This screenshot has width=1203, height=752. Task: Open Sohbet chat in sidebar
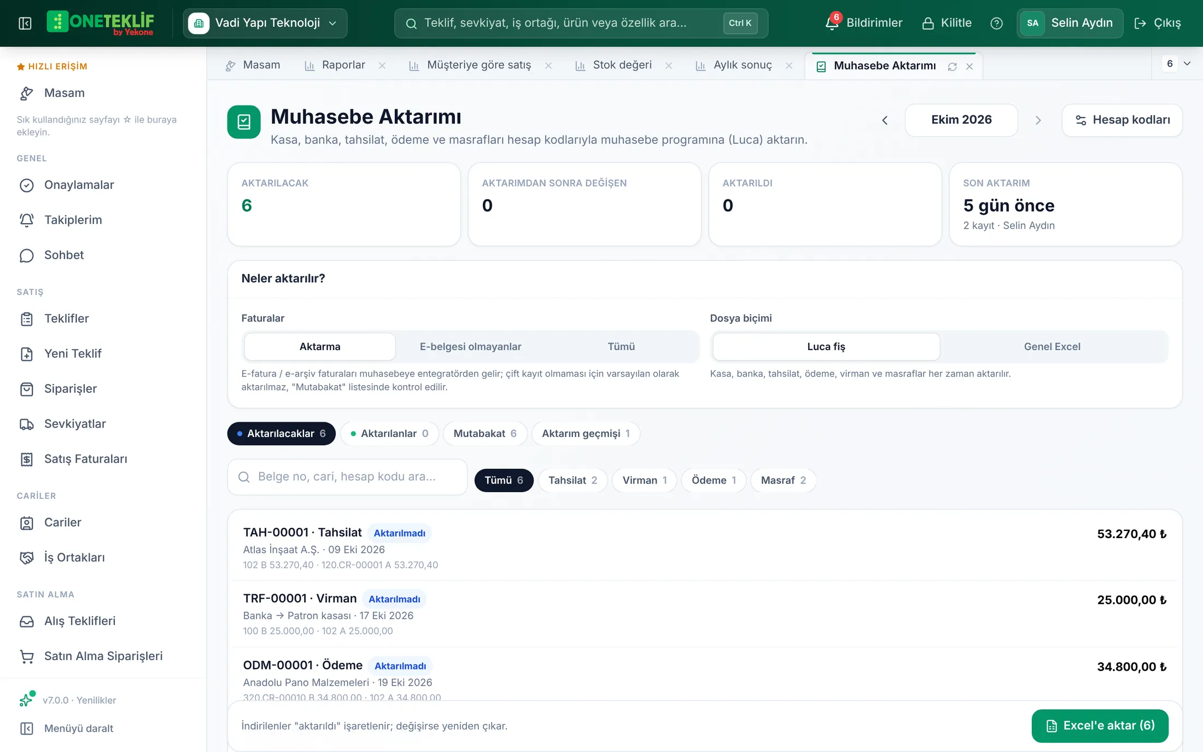click(x=103, y=255)
